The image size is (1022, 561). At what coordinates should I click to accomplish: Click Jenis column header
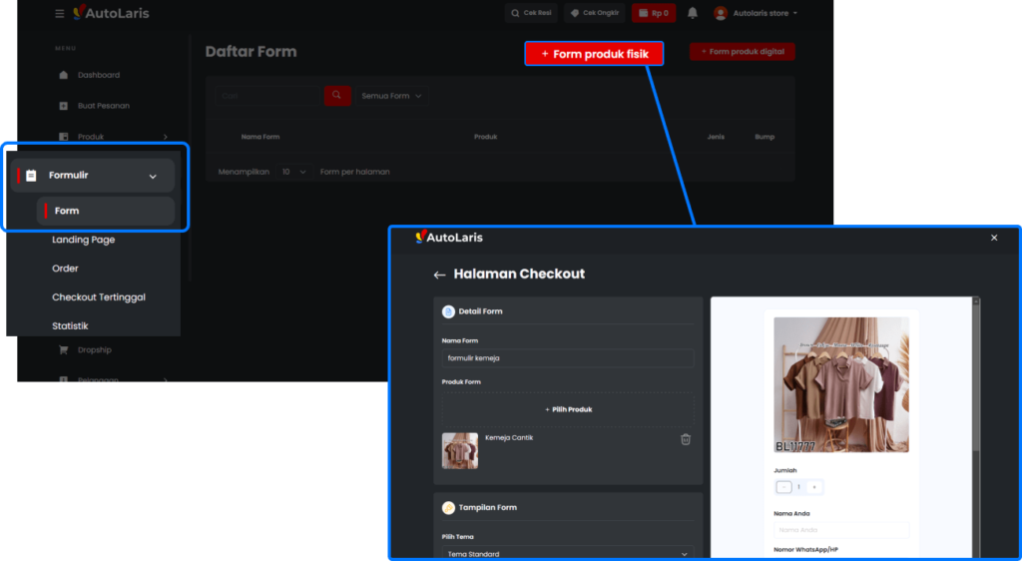[716, 137]
